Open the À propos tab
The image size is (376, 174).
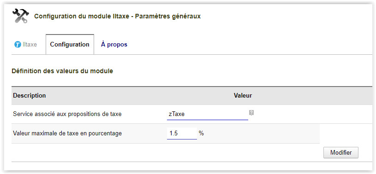pos(114,45)
